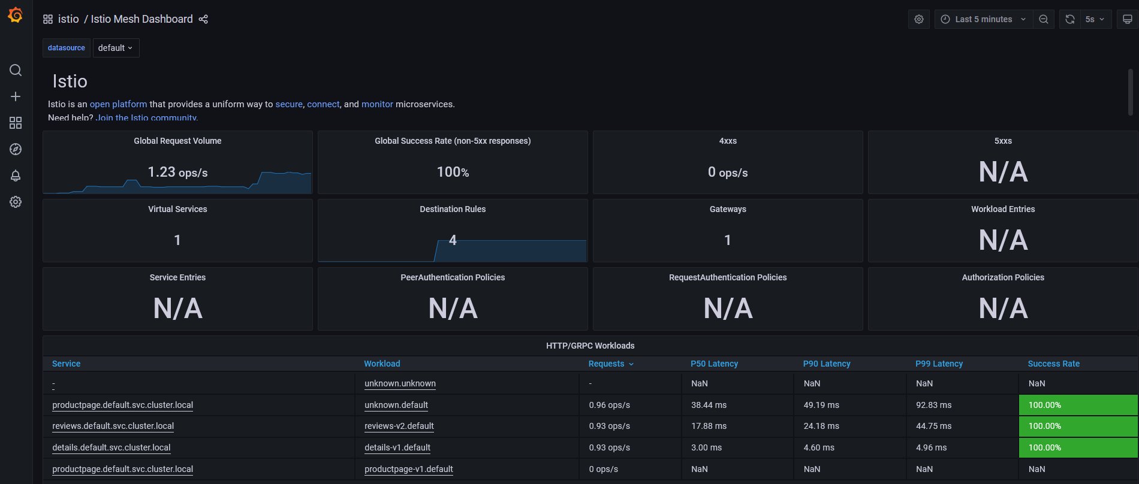Sort table by Requests column

(x=611, y=364)
